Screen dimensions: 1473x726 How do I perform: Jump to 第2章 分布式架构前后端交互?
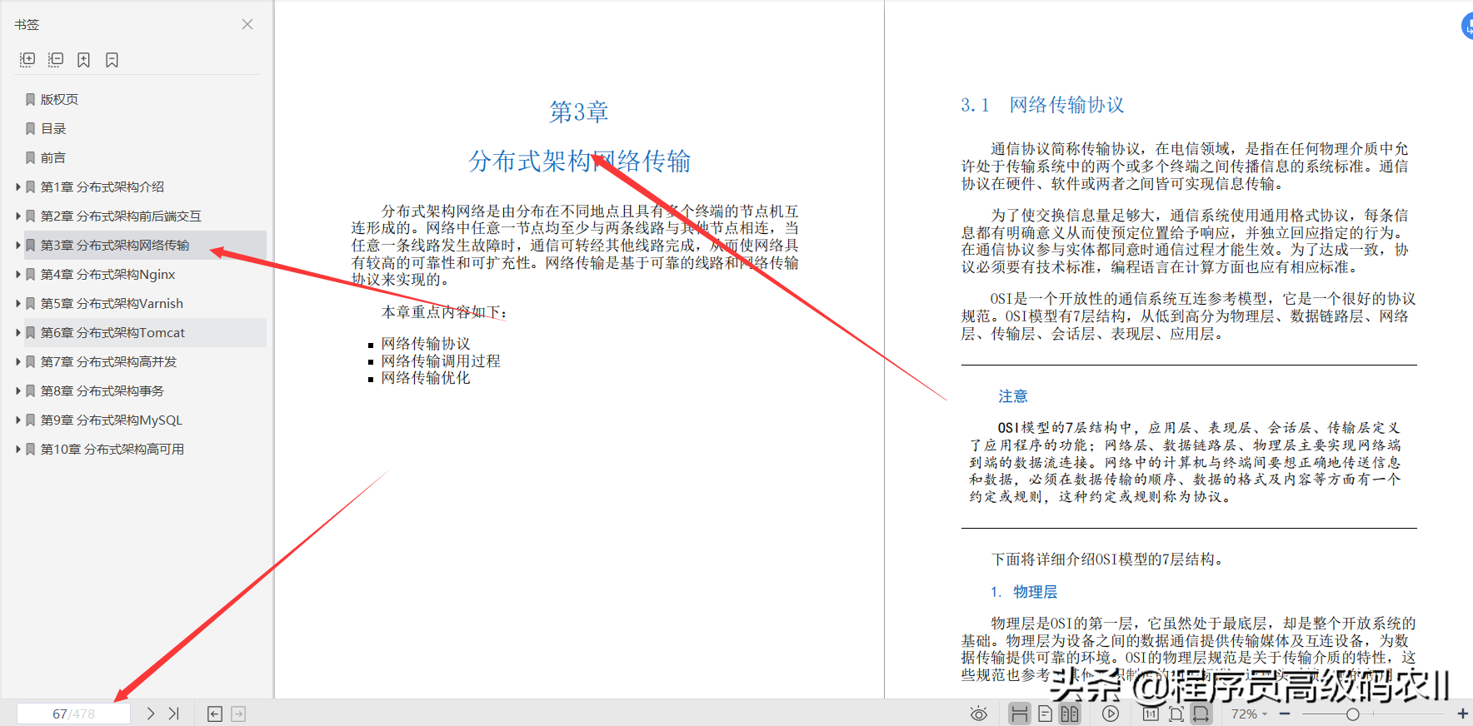tap(121, 216)
